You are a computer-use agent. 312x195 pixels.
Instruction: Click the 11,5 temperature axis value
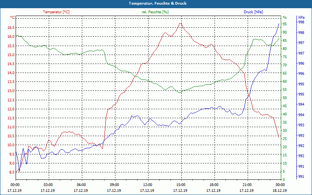click(x=11, y=118)
